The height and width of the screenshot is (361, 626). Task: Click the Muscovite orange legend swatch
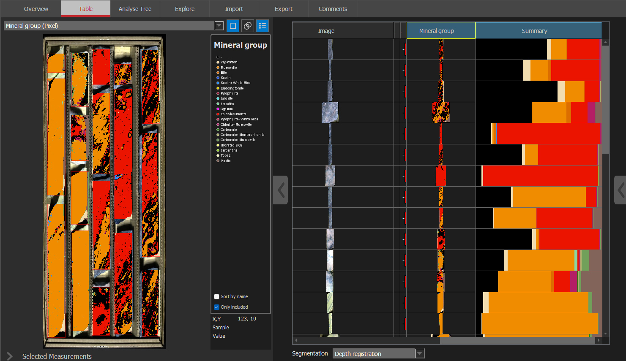(x=218, y=68)
